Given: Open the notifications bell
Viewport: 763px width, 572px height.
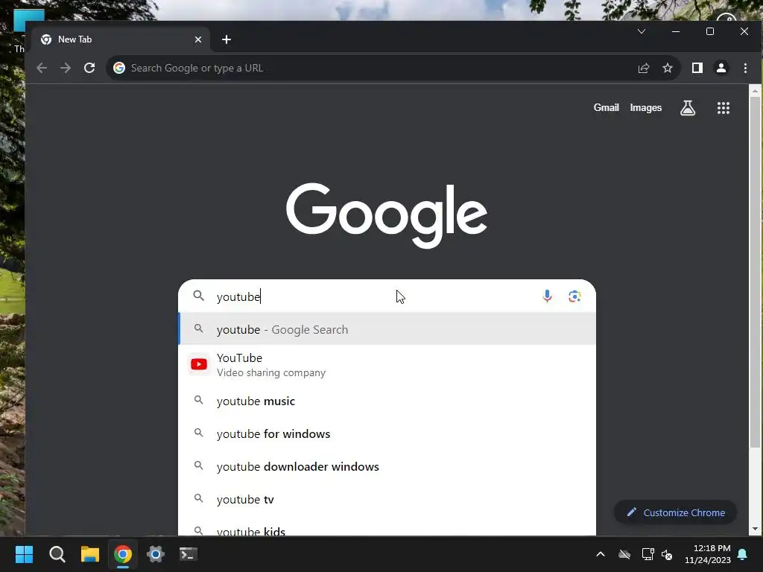Looking at the screenshot, I should [x=743, y=554].
